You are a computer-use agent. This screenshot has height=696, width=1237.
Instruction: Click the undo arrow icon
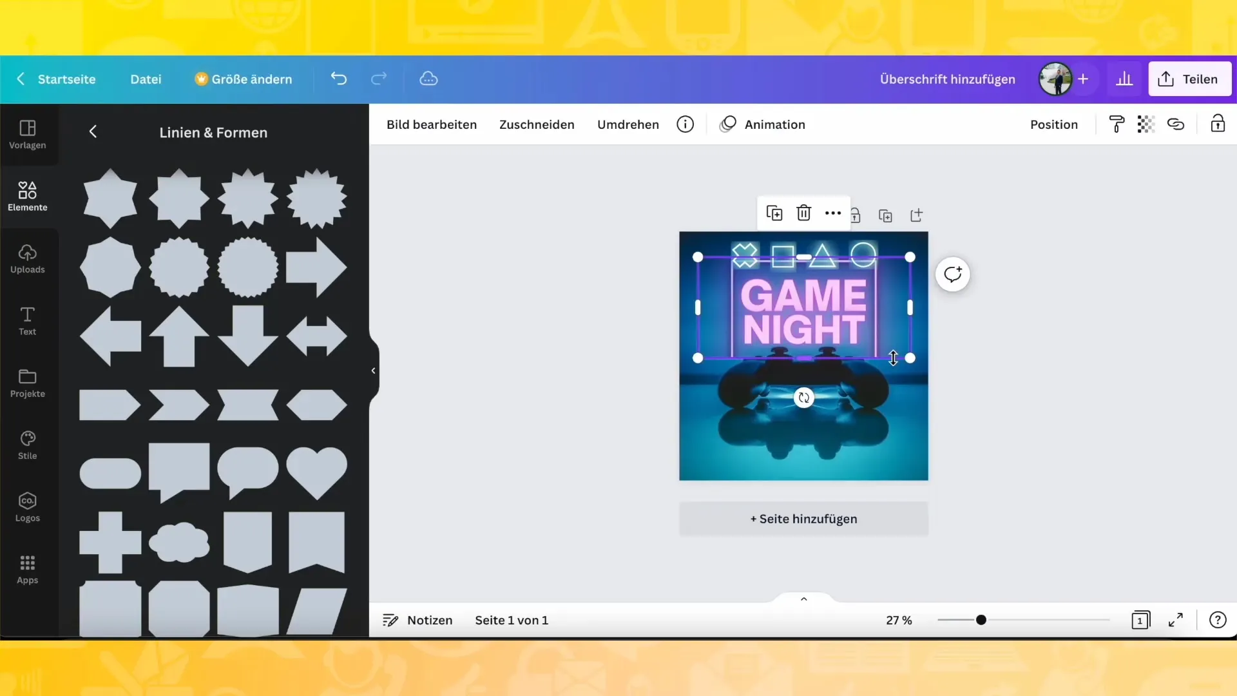[339, 79]
